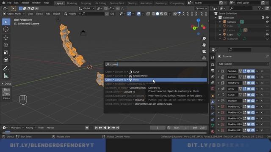Toggle Camera visibility eye in outliner
271x152 pixels.
pos(267,22)
